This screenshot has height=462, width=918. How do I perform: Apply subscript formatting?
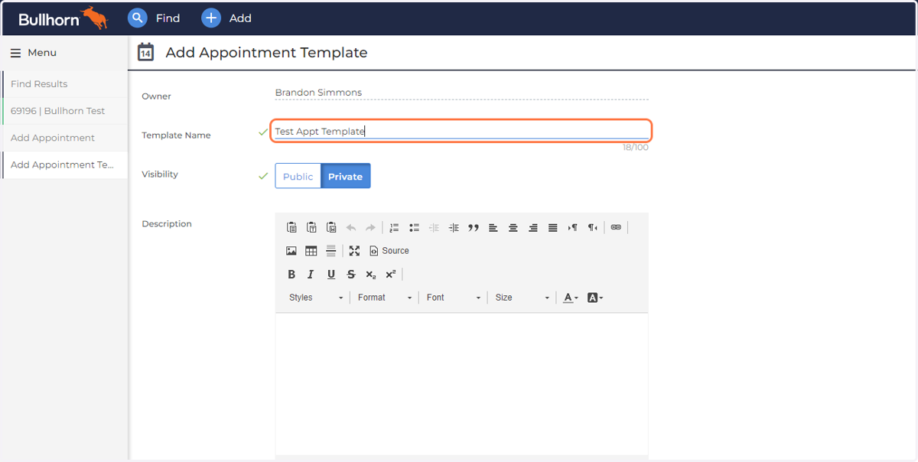pyautogui.click(x=371, y=274)
